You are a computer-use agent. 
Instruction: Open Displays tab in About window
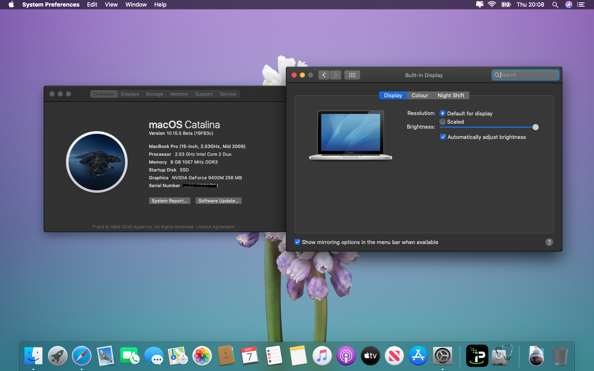tap(130, 94)
